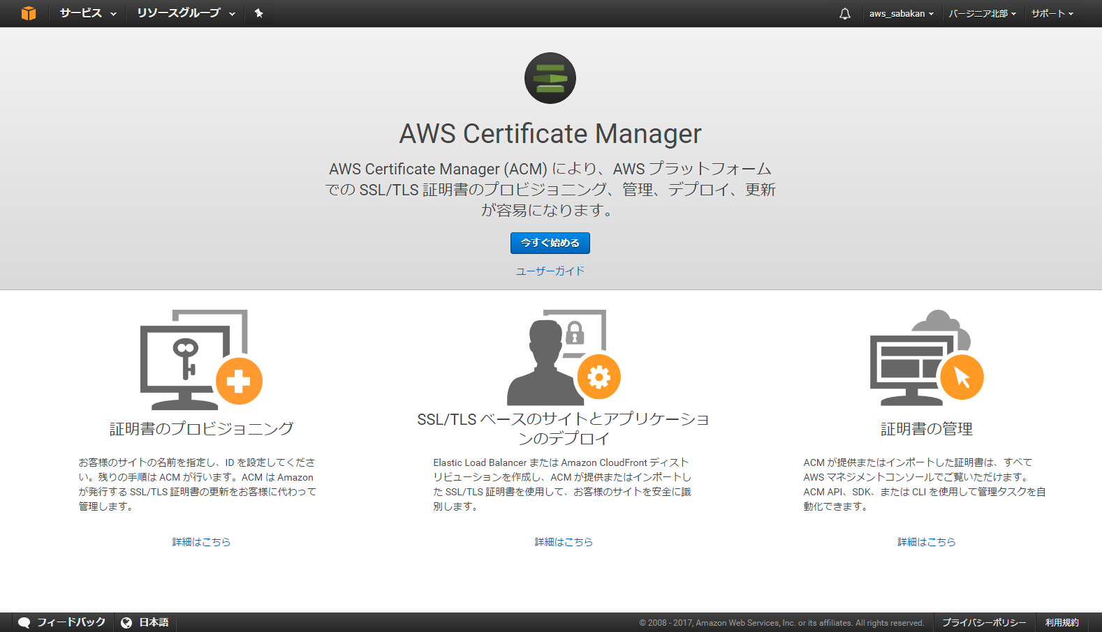Open the 利用規約 link
1102x632 pixels.
tap(1061, 623)
